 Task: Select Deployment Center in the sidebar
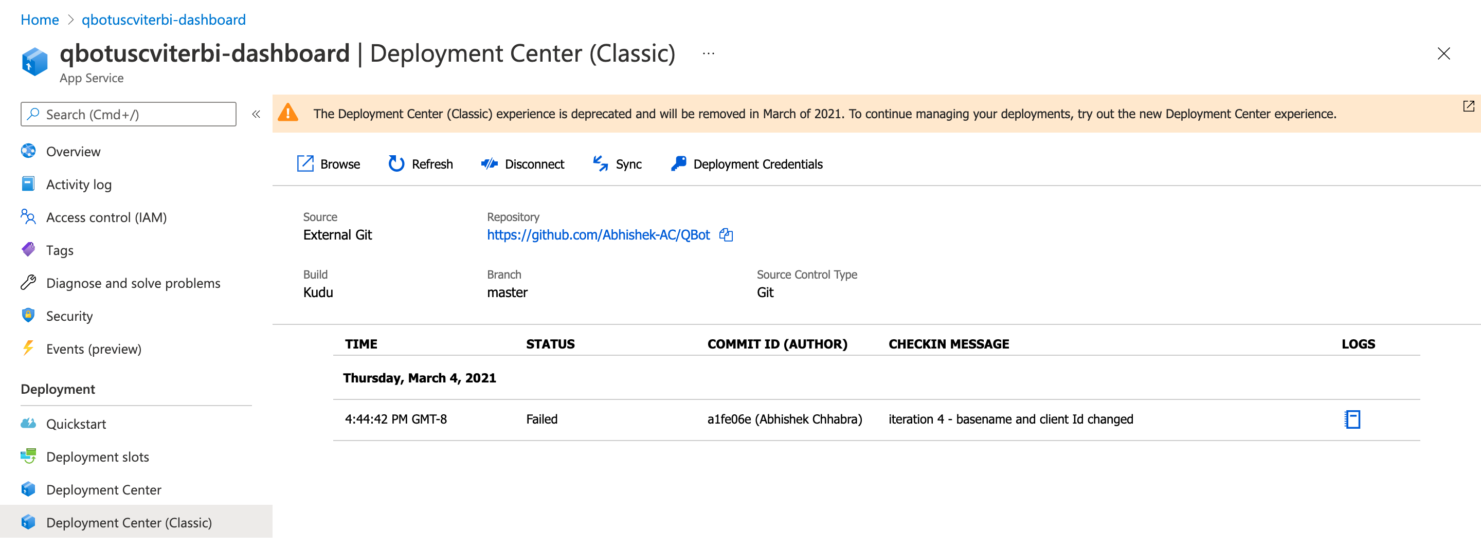point(103,489)
